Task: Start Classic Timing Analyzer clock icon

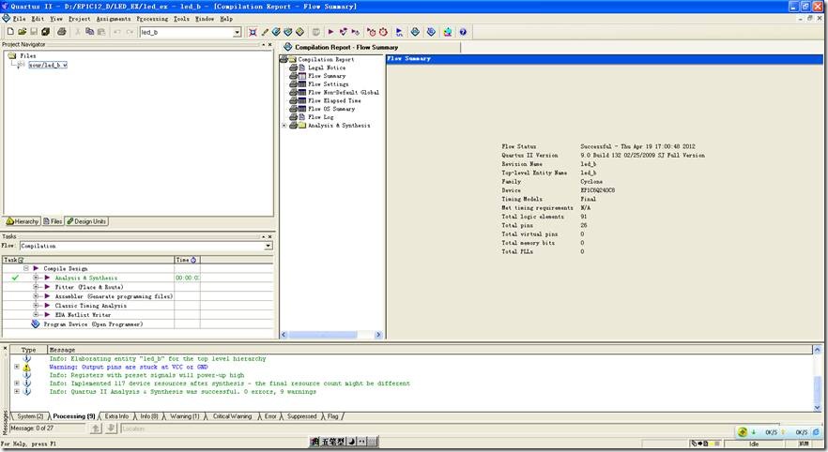Action: pyautogui.click(x=371, y=32)
